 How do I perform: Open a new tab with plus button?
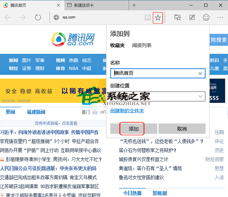click(134, 5)
